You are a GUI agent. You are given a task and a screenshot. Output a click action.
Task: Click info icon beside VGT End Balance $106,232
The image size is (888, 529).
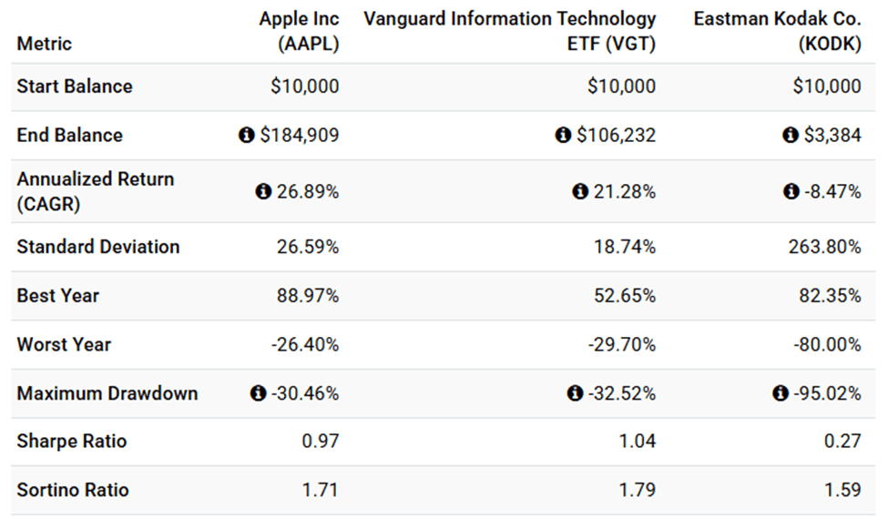(x=564, y=136)
